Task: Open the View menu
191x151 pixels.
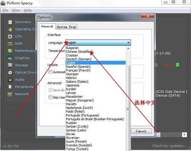Action: click(16, 10)
